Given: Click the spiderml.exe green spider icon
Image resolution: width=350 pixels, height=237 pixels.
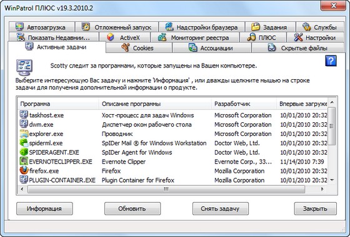Looking at the screenshot, I should (24, 143).
